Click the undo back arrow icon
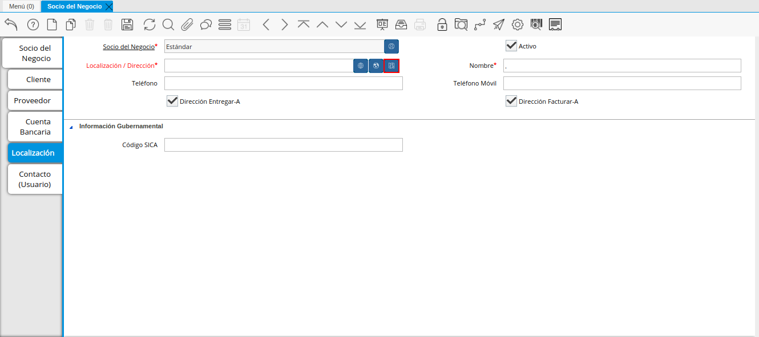This screenshot has width=759, height=337. click(x=11, y=25)
